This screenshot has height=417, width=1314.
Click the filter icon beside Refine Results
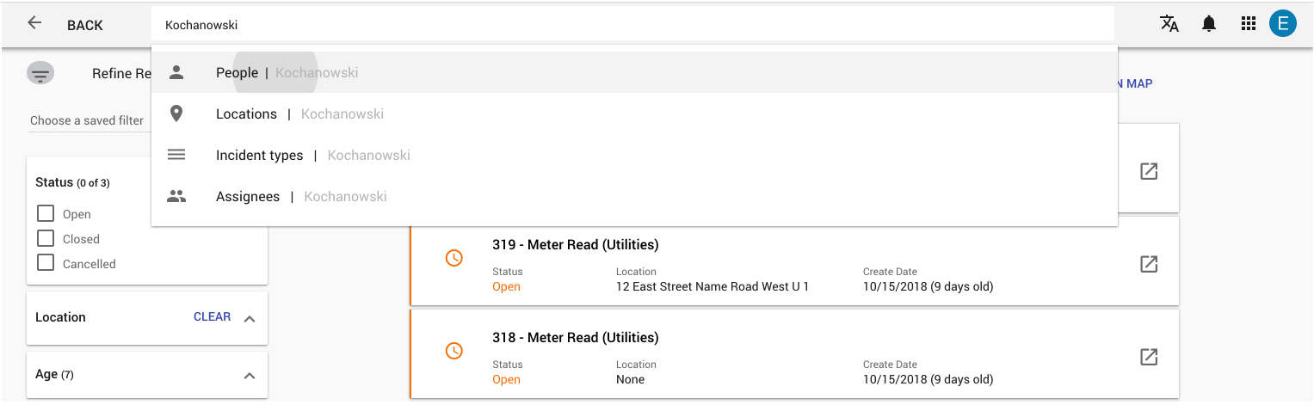coord(40,74)
